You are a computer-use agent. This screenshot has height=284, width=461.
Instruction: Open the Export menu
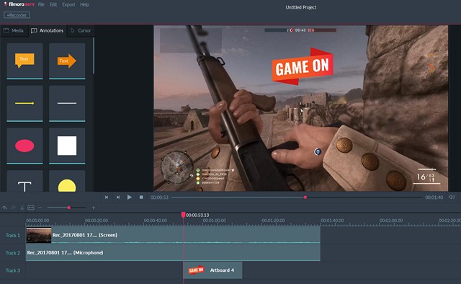(x=68, y=5)
